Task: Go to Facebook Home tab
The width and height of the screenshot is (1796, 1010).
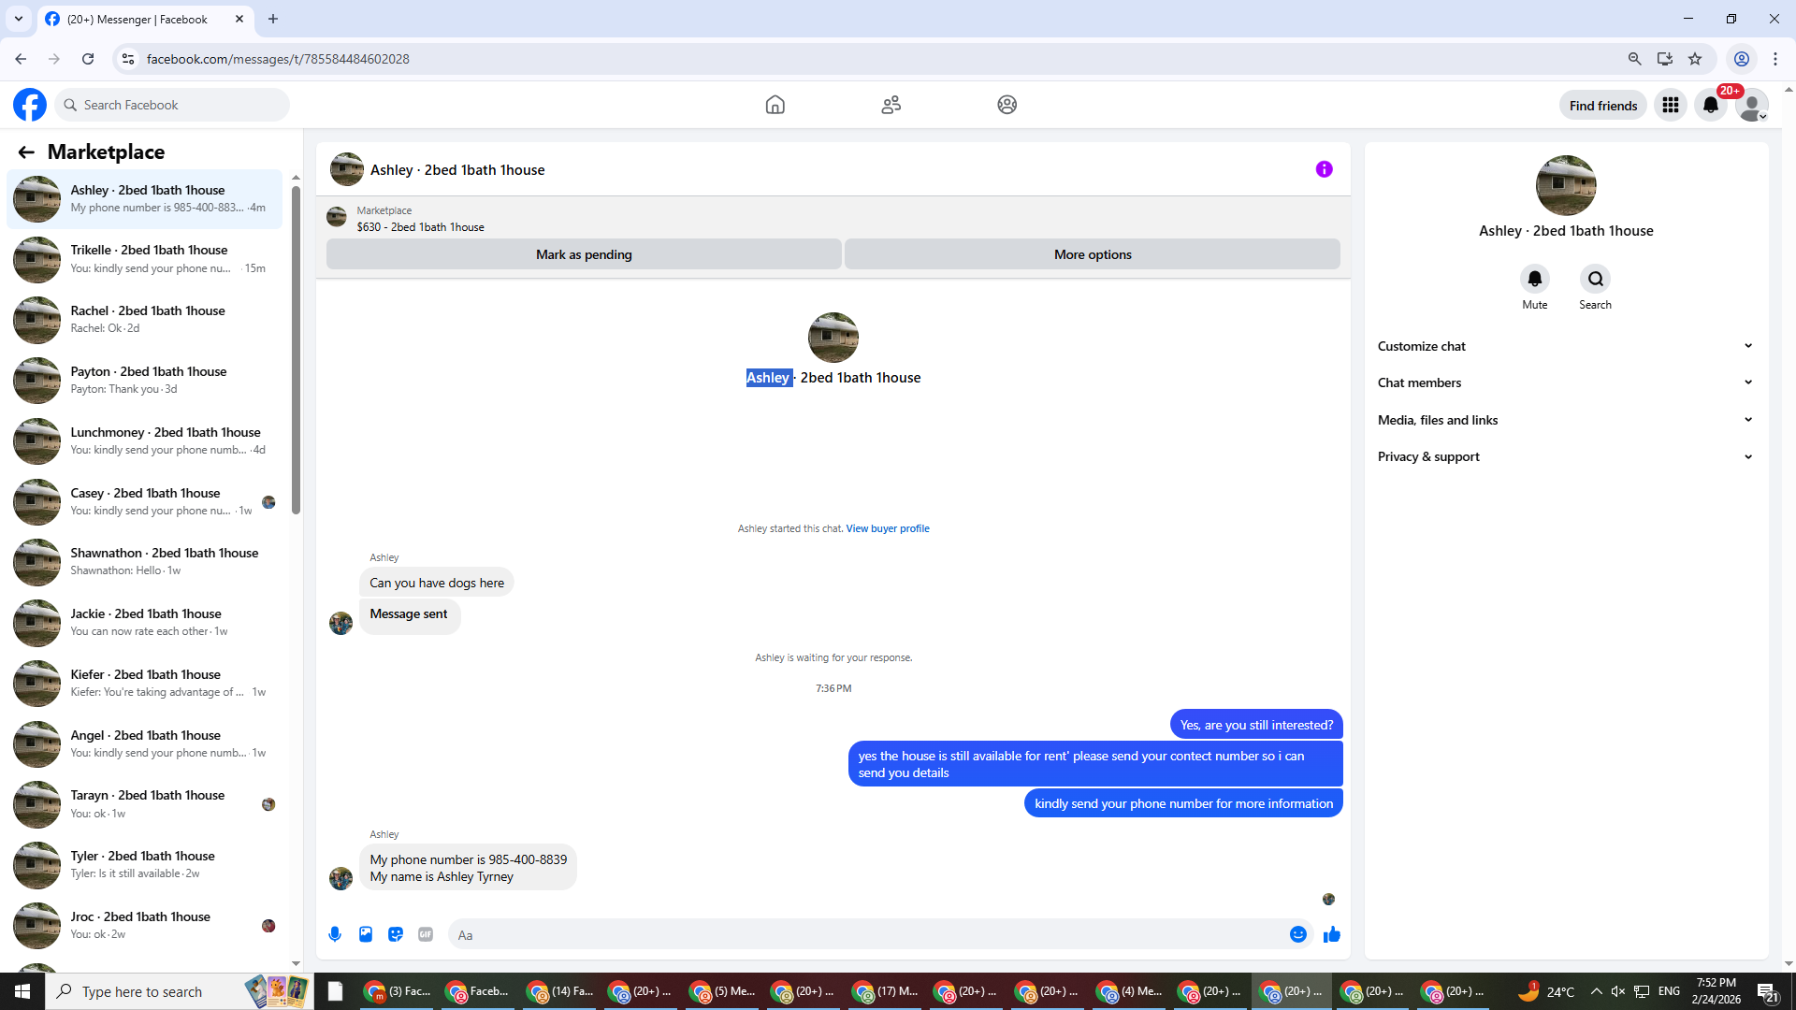Action: pos(775,105)
